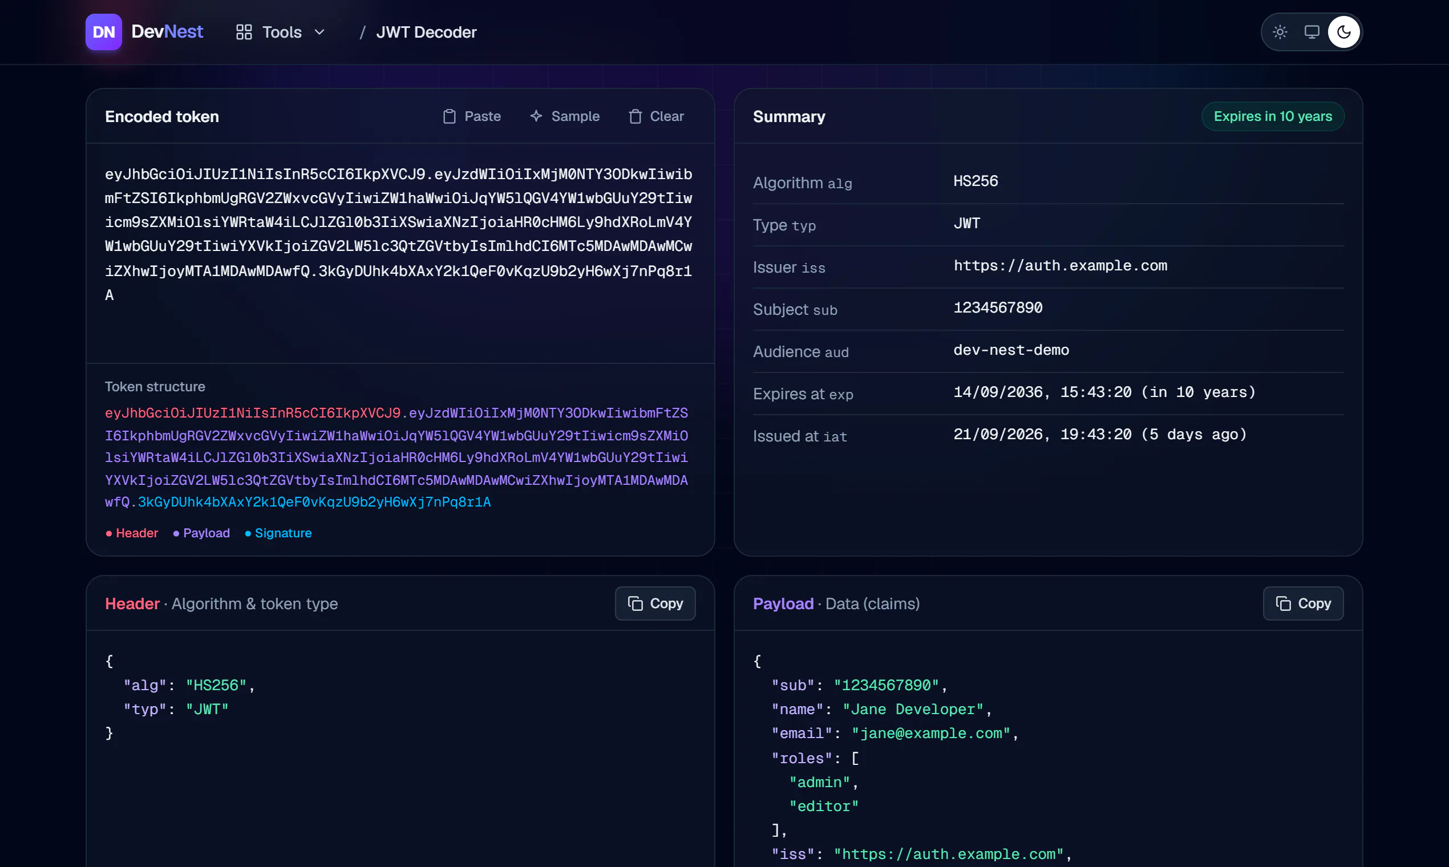Viewport: 1449px width, 867px height.
Task: Select JWT Decoder breadcrumb
Action: point(426,32)
